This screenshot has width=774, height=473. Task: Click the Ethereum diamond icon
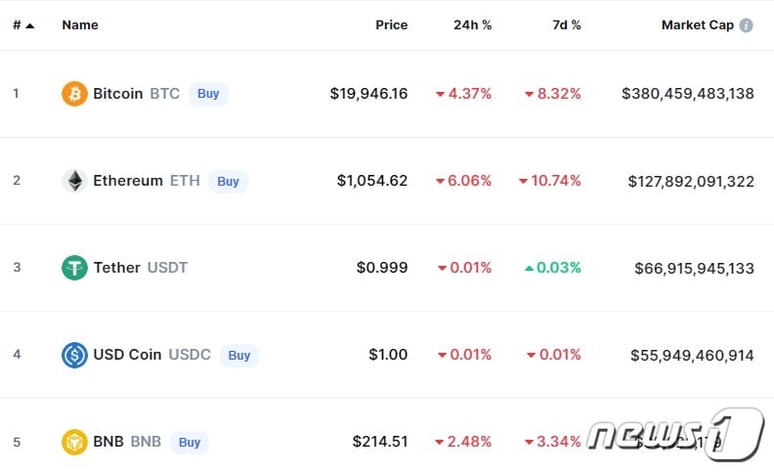pos(74,181)
